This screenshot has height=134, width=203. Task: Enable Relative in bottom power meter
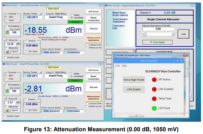pyautogui.click(x=26, y=99)
